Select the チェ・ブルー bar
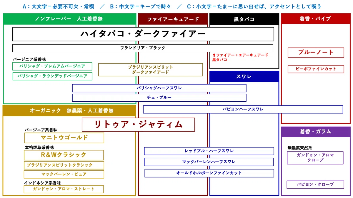 point(159,98)
